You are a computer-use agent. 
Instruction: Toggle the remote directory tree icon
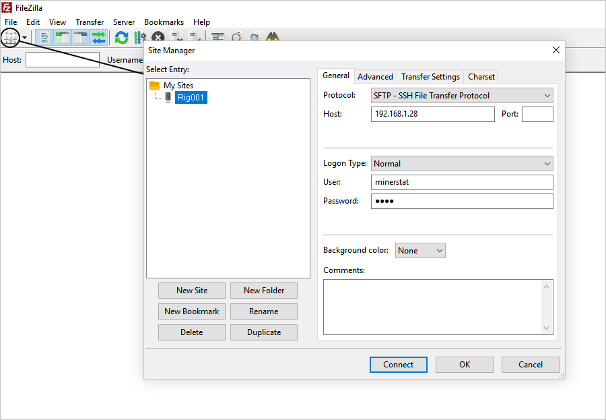click(x=80, y=38)
